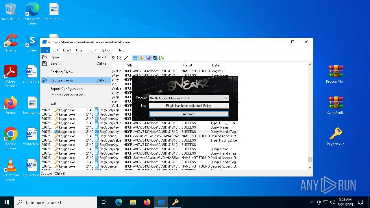Screen dimensions: 370x208
Task: Select the chargefeb Word document icon
Action: pyautogui.click(x=32, y=137)
